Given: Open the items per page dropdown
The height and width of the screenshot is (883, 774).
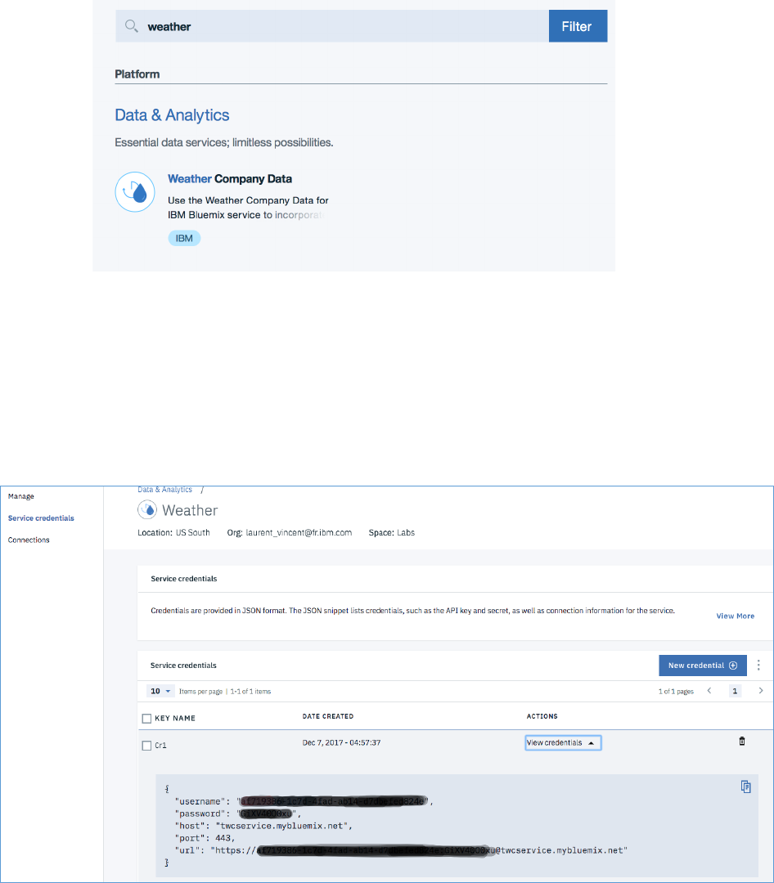Looking at the screenshot, I should pyautogui.click(x=160, y=691).
